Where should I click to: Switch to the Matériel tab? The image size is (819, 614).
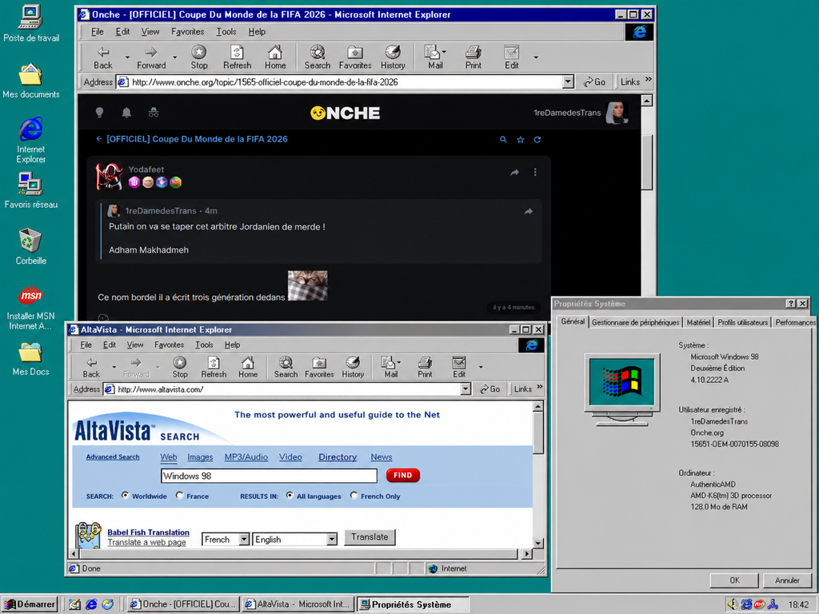[698, 323]
